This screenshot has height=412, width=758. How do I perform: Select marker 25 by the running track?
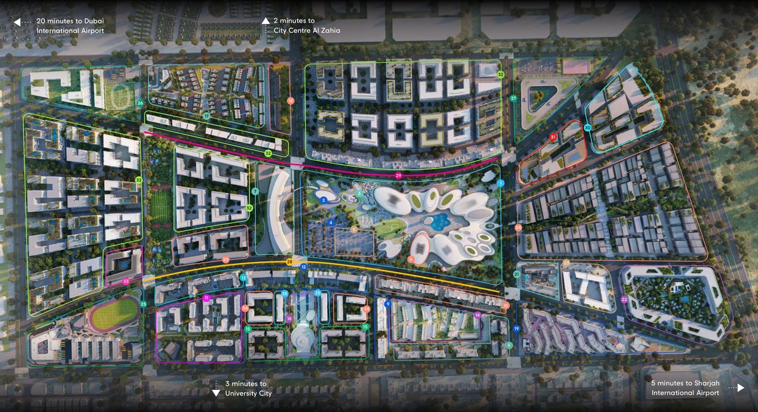[x=142, y=303]
